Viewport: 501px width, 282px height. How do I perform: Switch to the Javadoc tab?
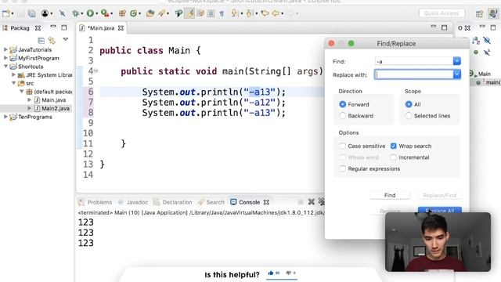[133, 202]
